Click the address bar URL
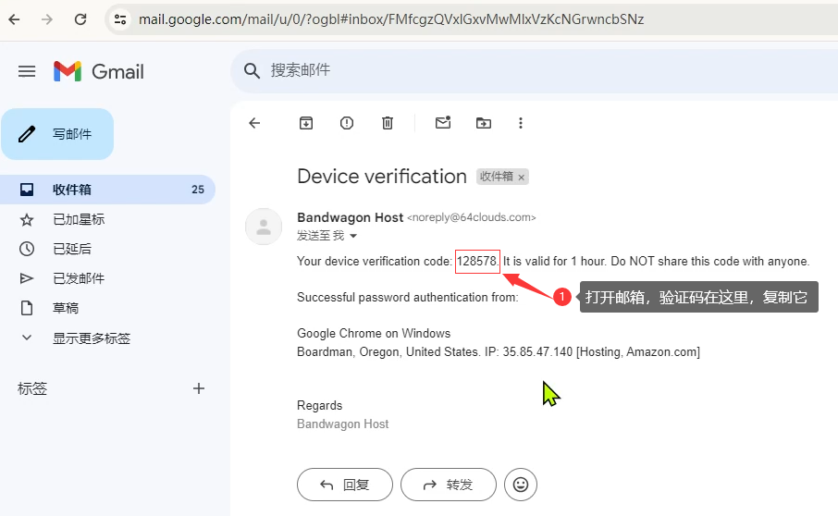838x516 pixels. (x=390, y=19)
